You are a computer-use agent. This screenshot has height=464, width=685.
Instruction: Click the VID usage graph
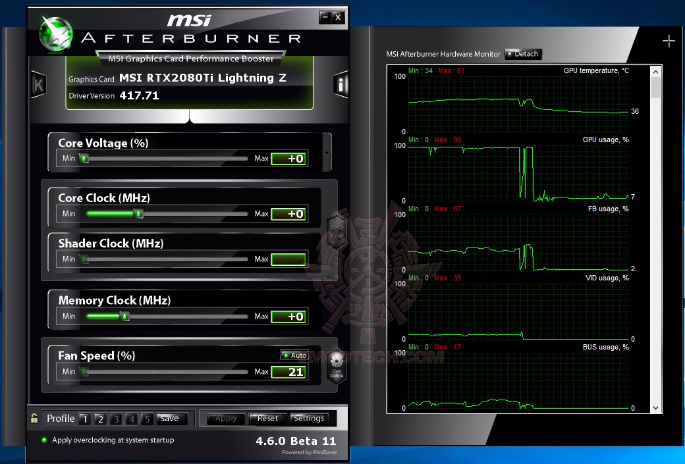coord(518,311)
